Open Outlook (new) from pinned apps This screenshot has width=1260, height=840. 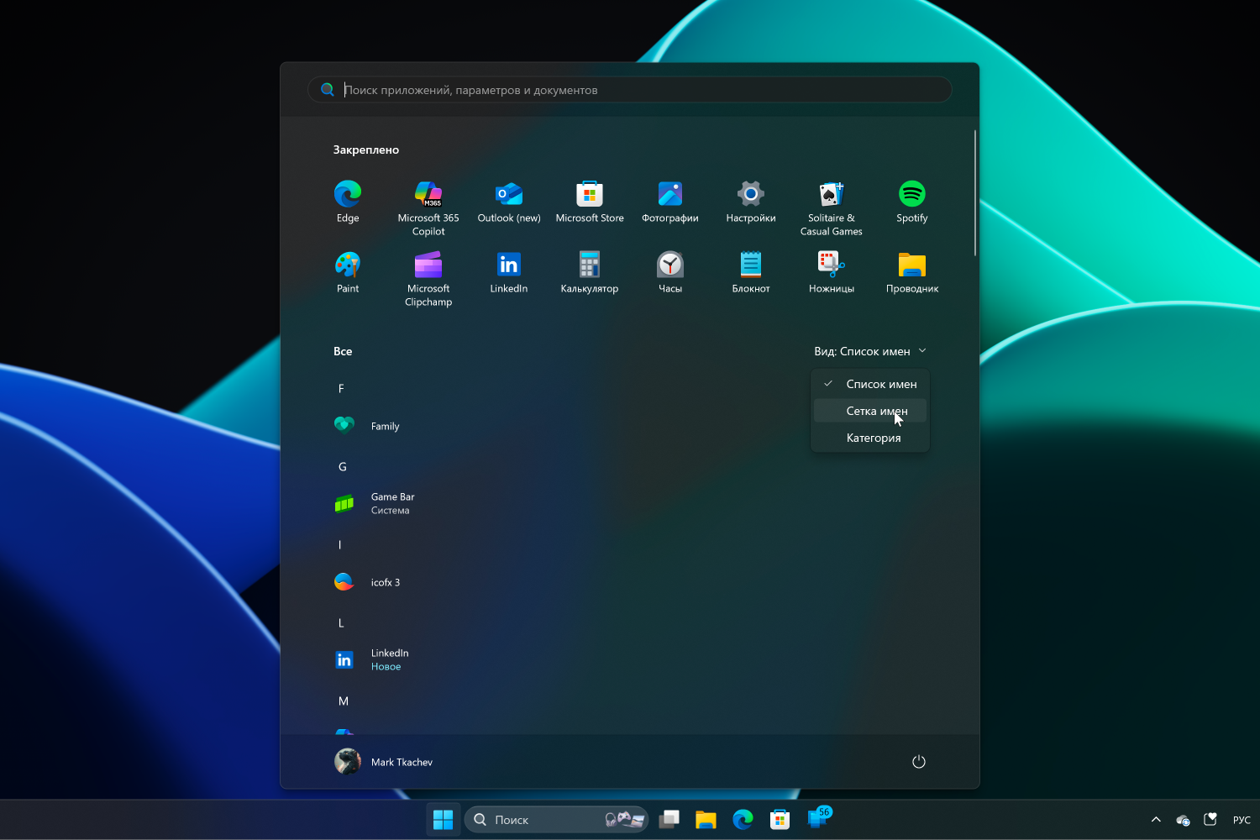(509, 202)
